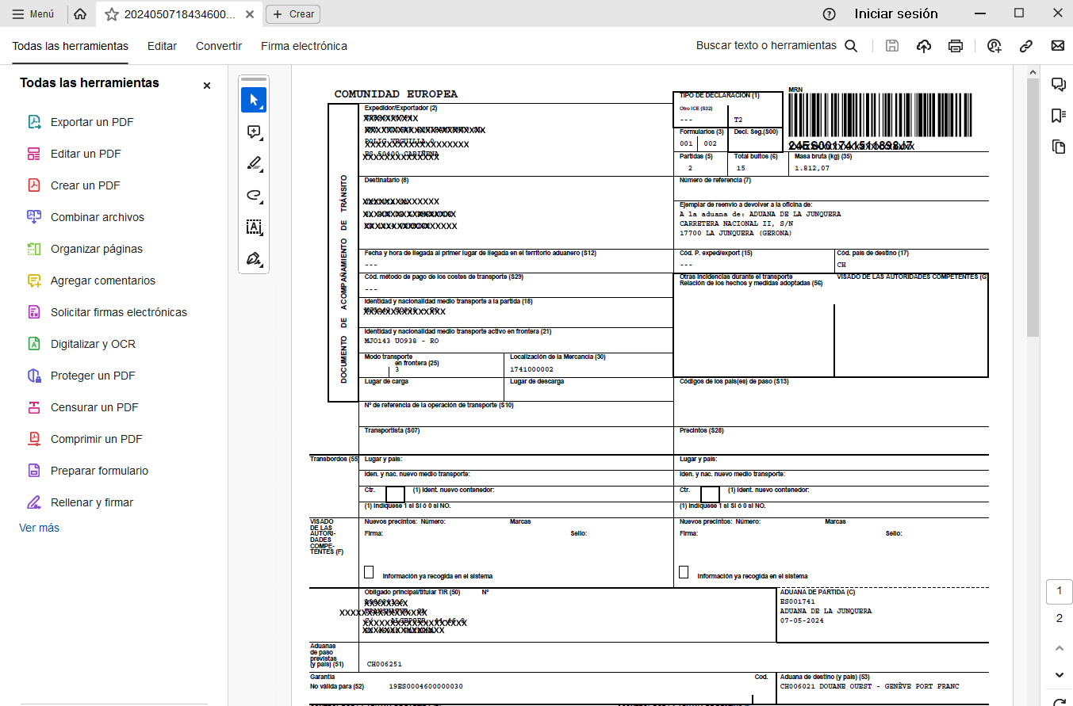Screen dimensions: 1073x706
Task: Switch to Todas las herramientas tab
Action: 70,46
